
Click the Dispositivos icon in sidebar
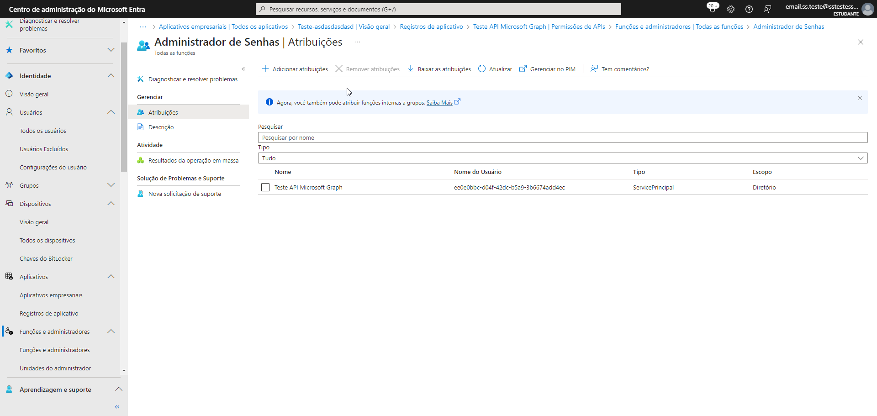tap(9, 203)
